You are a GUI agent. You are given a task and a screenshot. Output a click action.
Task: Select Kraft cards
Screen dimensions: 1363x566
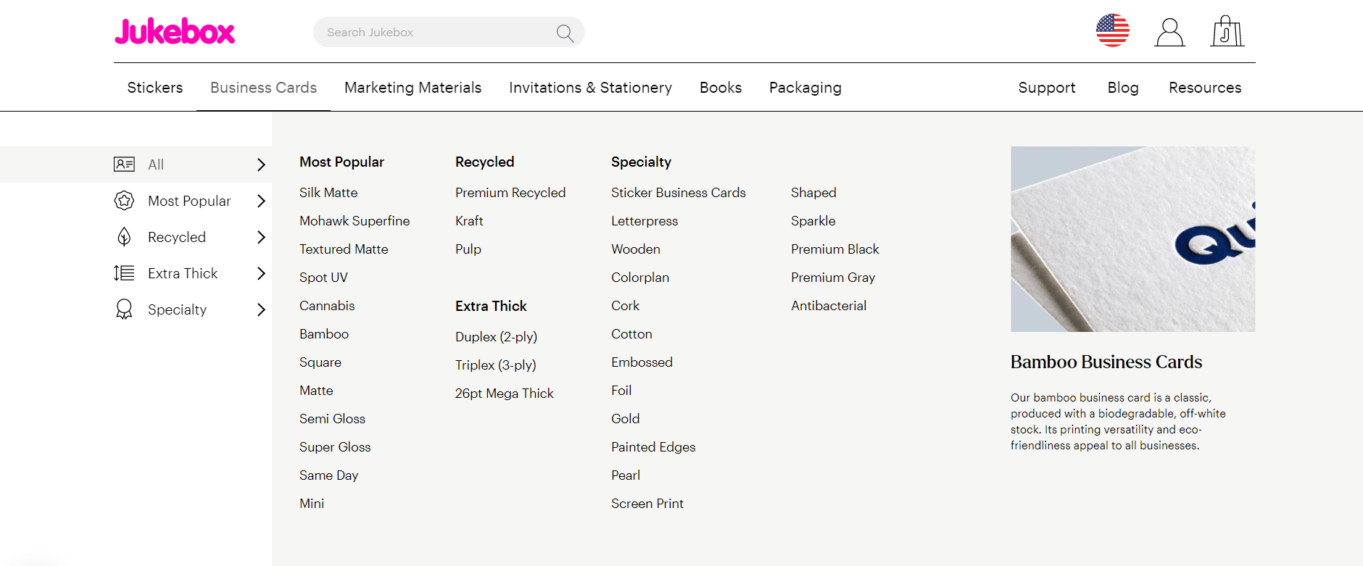(x=469, y=221)
